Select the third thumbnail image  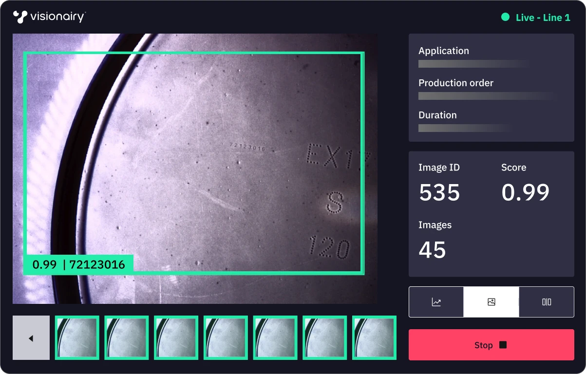(176, 338)
